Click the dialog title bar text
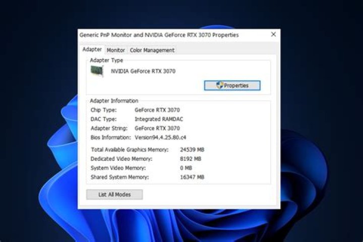363x242 pixels. pos(159,35)
